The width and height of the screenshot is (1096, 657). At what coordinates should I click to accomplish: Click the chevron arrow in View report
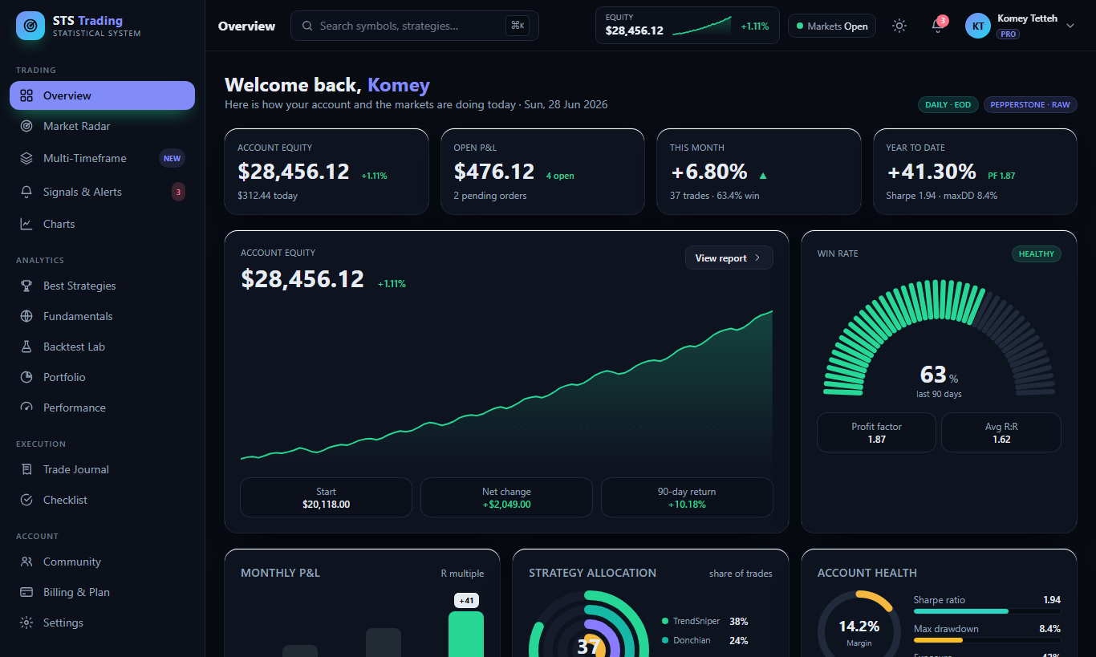tap(757, 258)
